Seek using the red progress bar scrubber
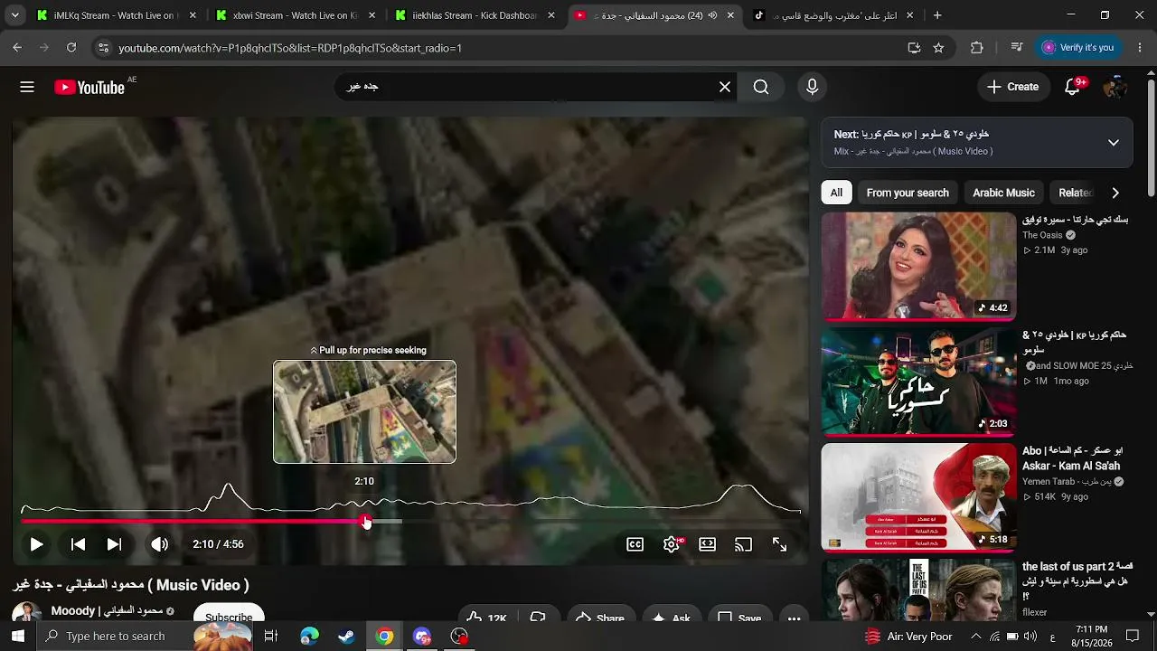Screen dimensions: 1157x651 click(x=365, y=522)
